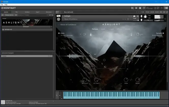Switch to the Automation tab
Screen dimensions: 169x107
(49, 12)
